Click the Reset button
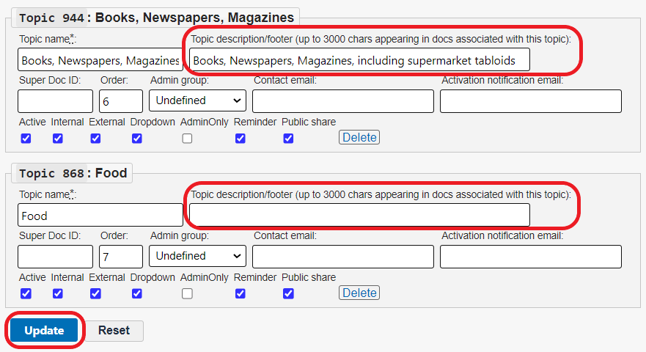646x352 pixels. [x=114, y=331]
